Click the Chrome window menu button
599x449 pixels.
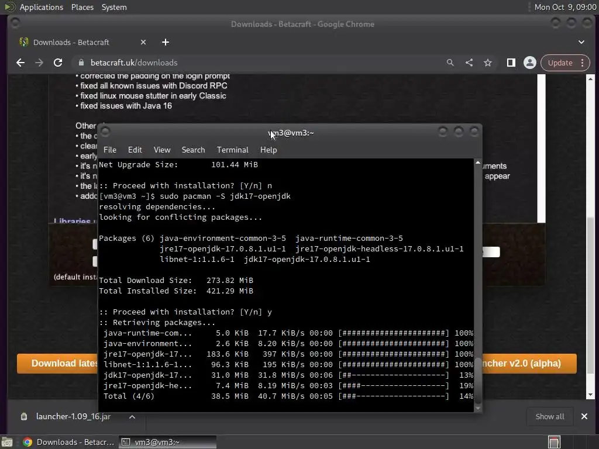click(15, 23)
